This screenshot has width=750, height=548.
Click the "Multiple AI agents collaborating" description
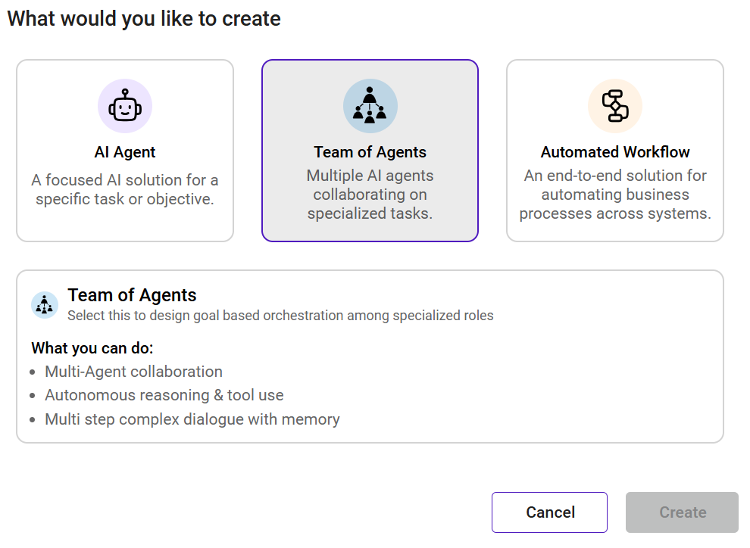click(x=370, y=195)
